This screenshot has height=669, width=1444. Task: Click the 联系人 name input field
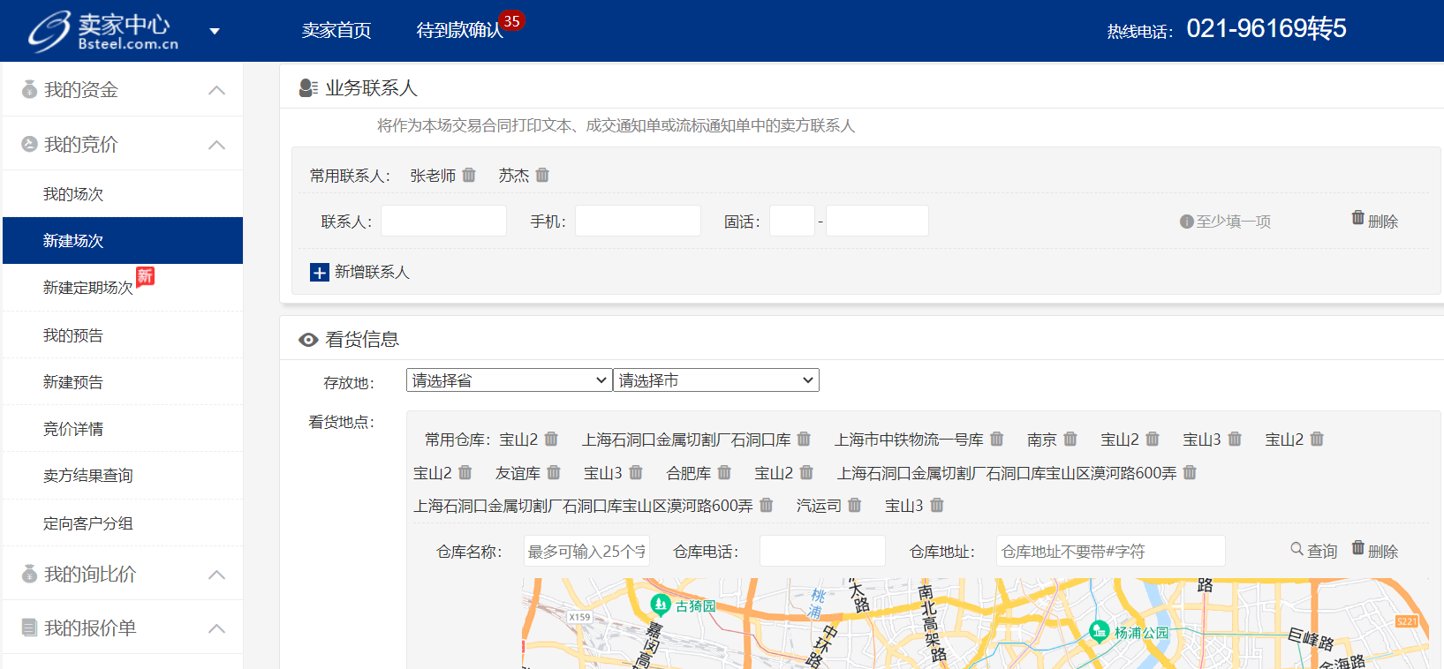point(443,221)
